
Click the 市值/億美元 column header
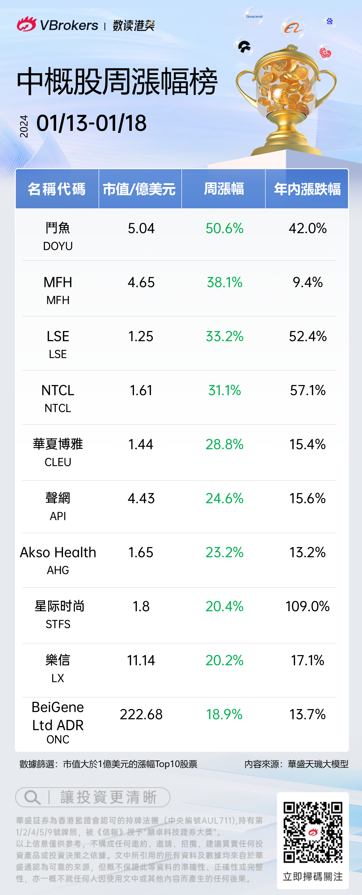click(140, 189)
